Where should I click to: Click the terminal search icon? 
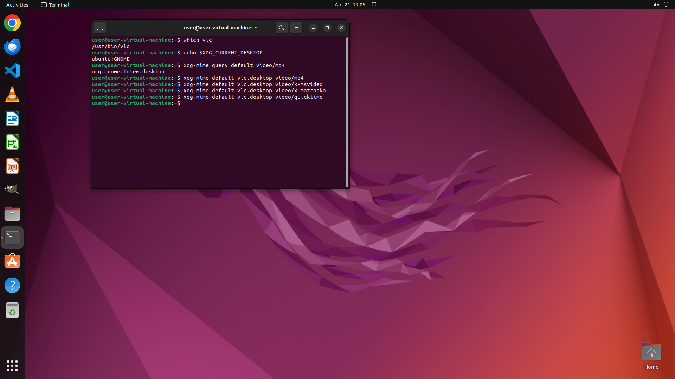pos(281,28)
